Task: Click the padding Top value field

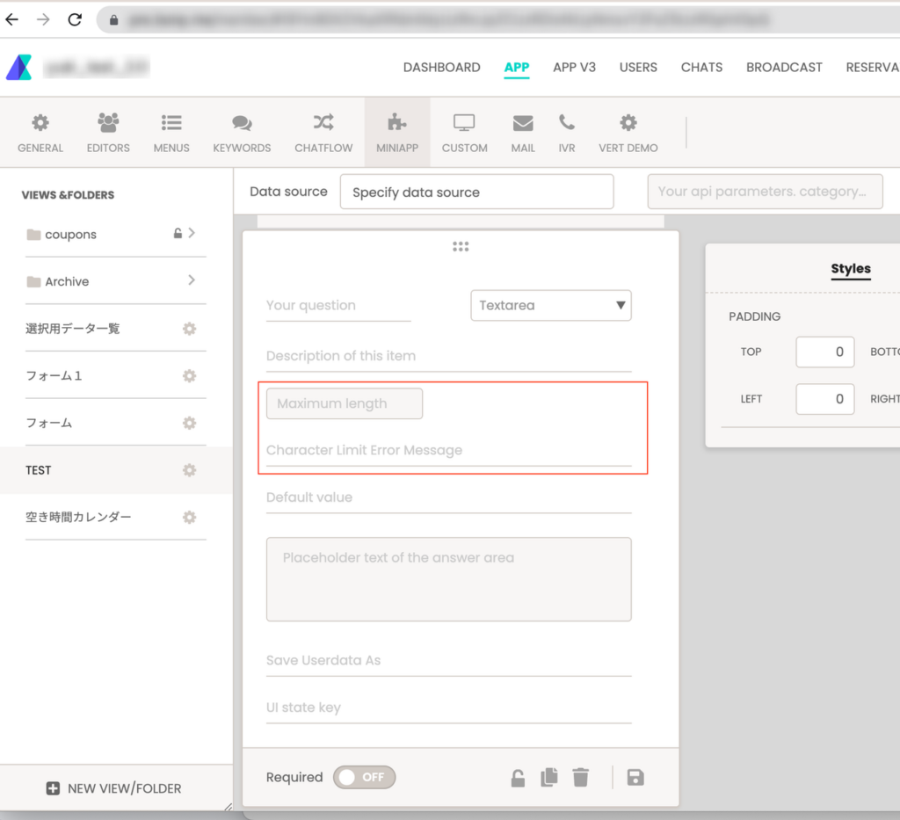Action: (824, 352)
